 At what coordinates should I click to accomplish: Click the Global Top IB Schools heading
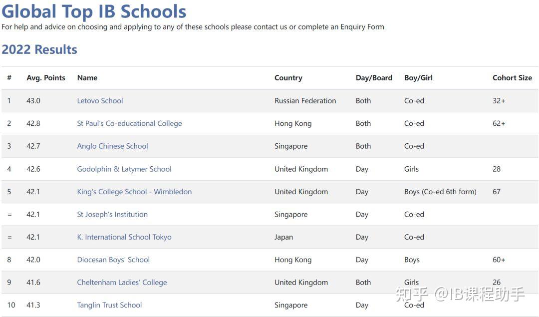click(94, 11)
